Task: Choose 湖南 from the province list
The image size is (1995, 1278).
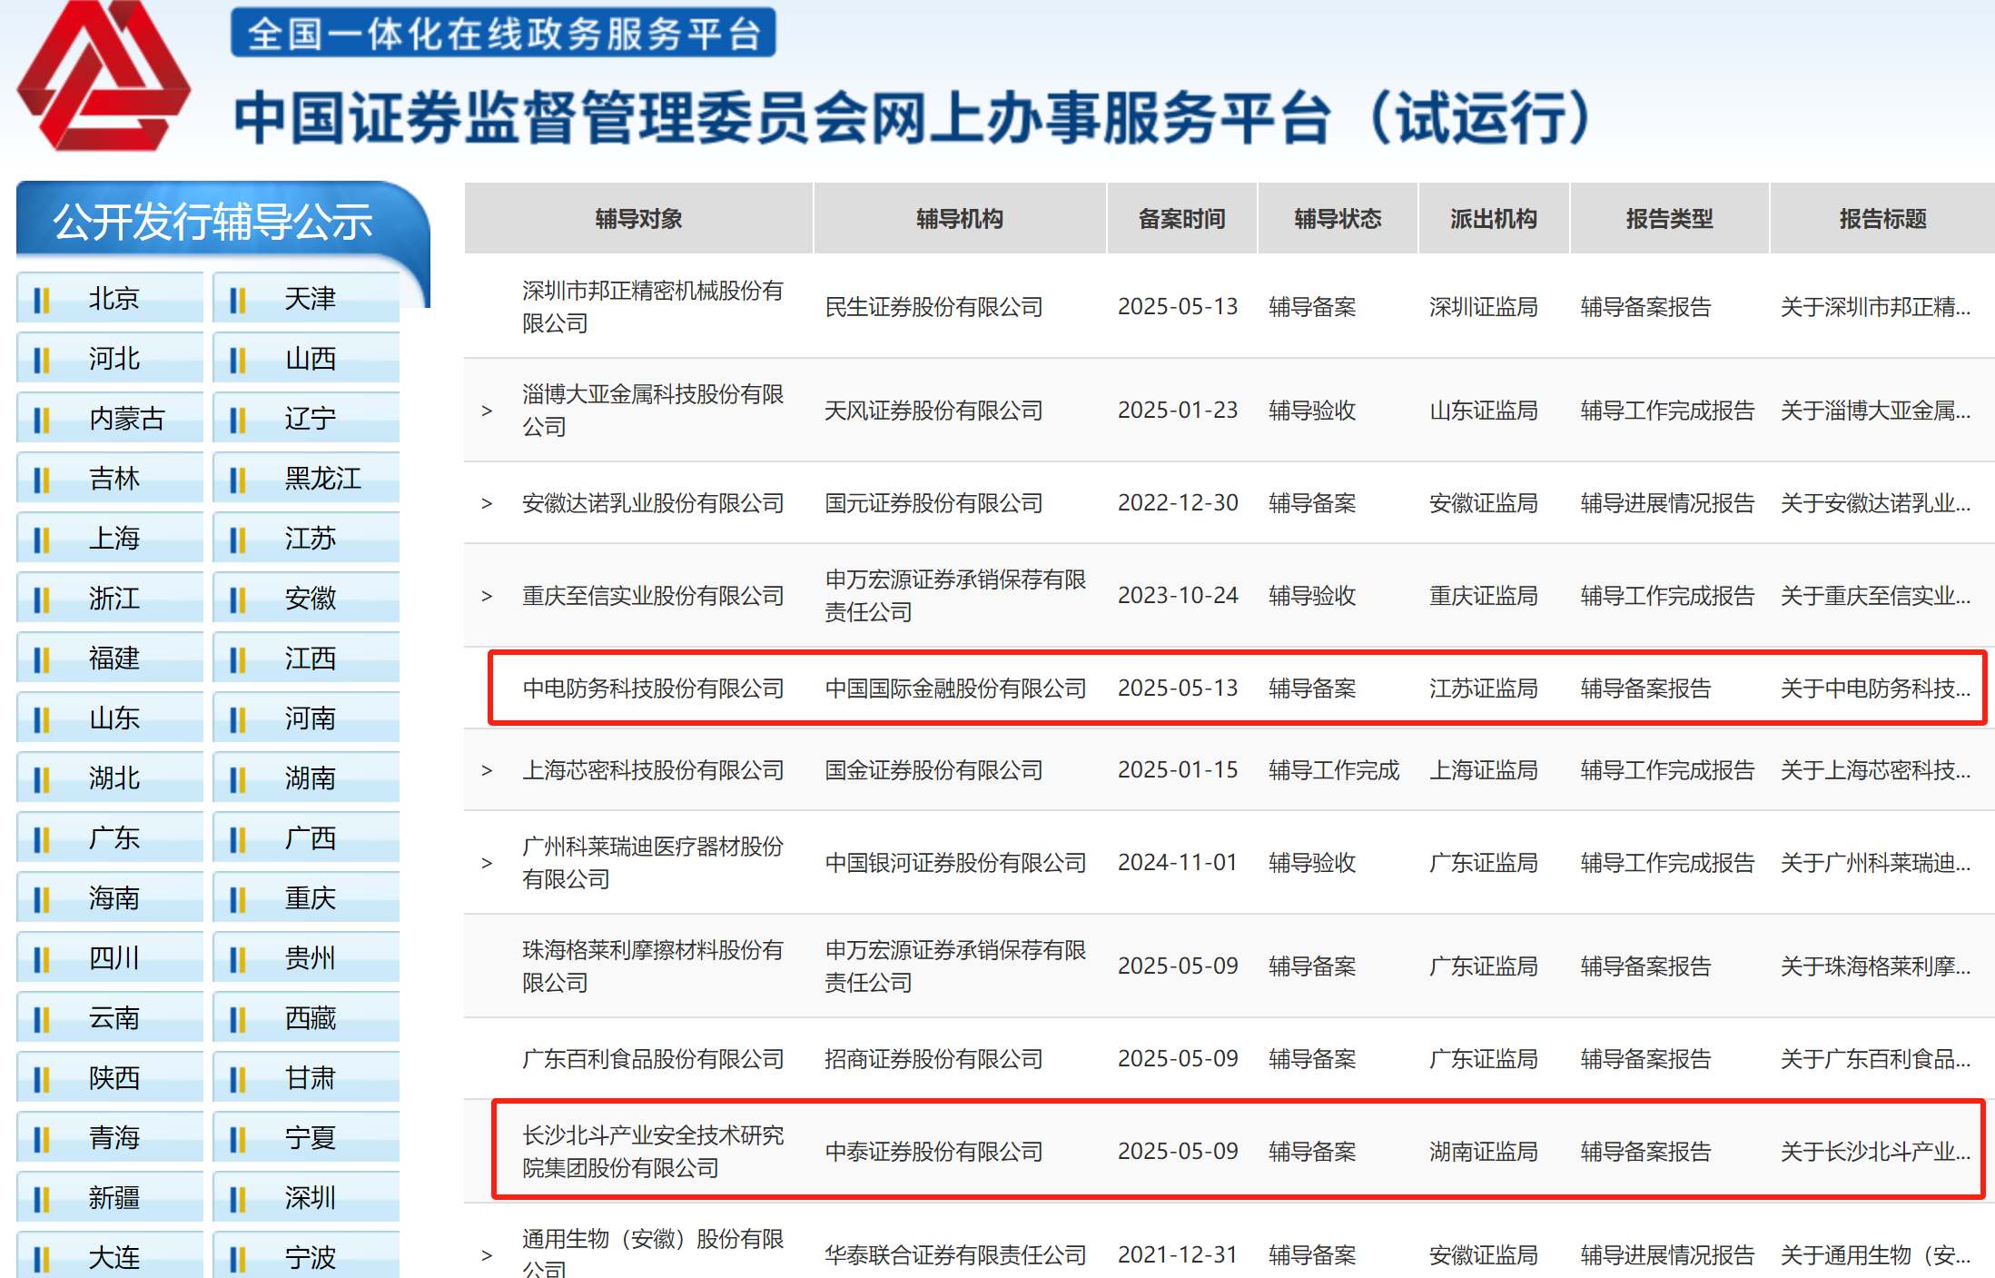Action: 306,778
